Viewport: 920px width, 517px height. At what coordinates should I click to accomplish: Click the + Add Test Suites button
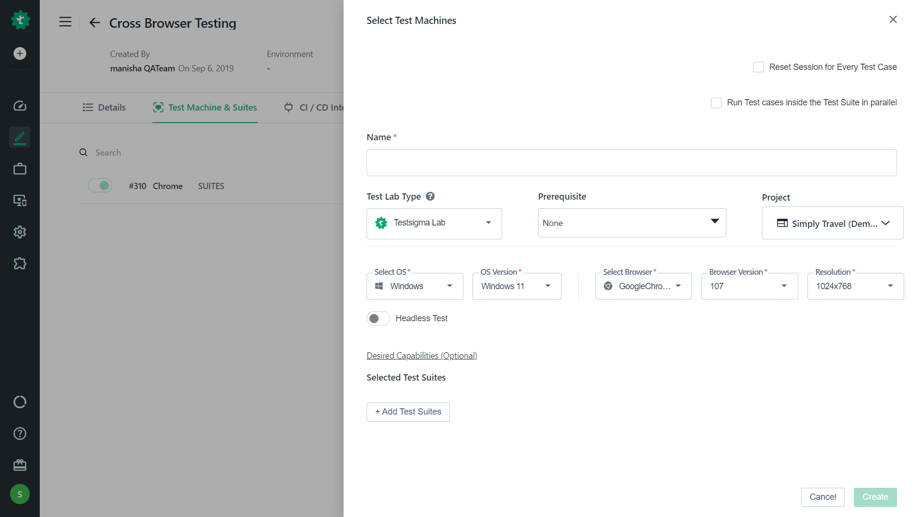coord(408,412)
